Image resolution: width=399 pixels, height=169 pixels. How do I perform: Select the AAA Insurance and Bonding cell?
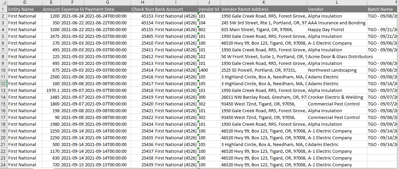click(x=337, y=23)
